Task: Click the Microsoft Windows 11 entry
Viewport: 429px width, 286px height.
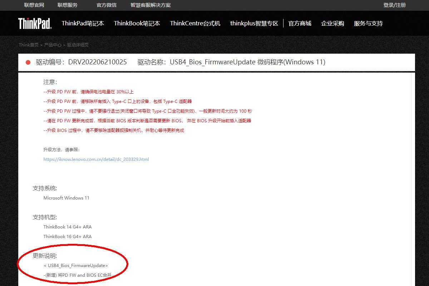Action: (x=66, y=198)
